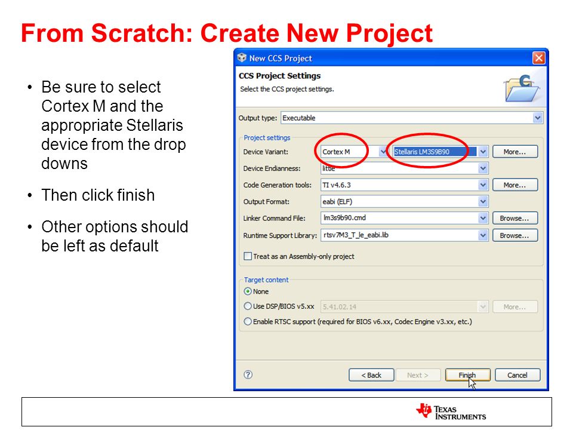Image resolution: width=573 pixels, height=430 pixels.
Task: Open the Linker Command File dropdown
Action: coord(483,218)
